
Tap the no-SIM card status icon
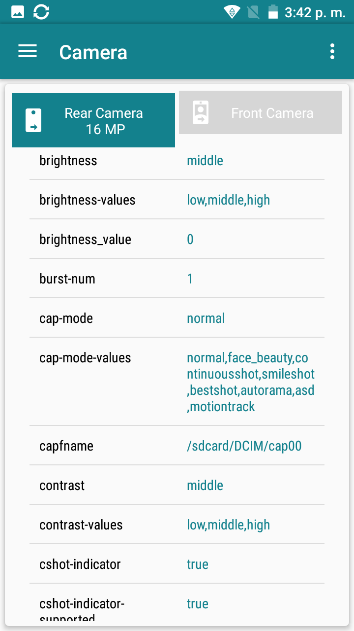point(253,12)
